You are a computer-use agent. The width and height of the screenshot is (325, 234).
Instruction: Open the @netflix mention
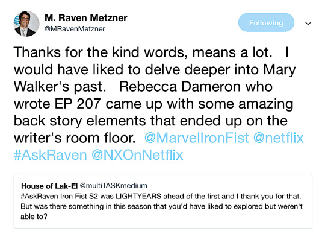(279, 138)
